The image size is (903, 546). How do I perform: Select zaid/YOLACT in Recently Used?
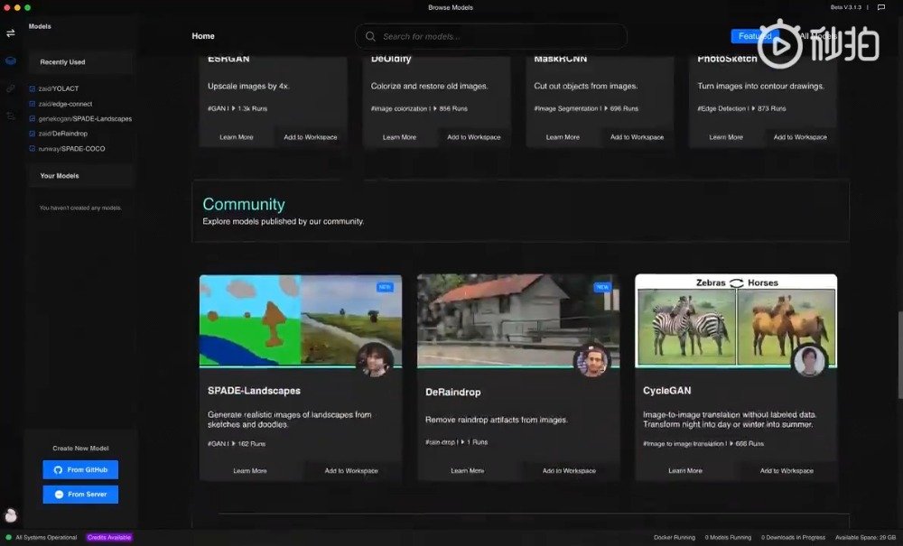tap(58, 89)
